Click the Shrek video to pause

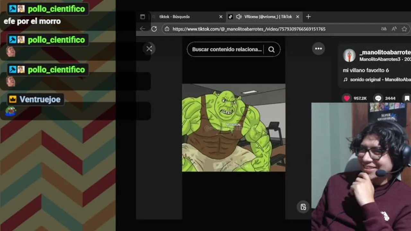tap(234, 128)
